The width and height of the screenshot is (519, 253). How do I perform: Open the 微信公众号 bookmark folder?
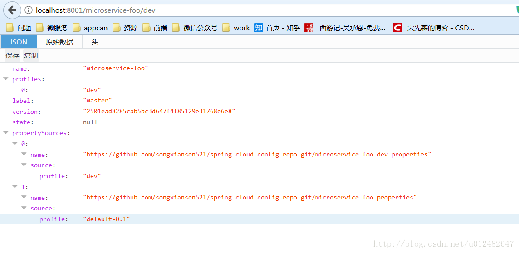coord(195,28)
